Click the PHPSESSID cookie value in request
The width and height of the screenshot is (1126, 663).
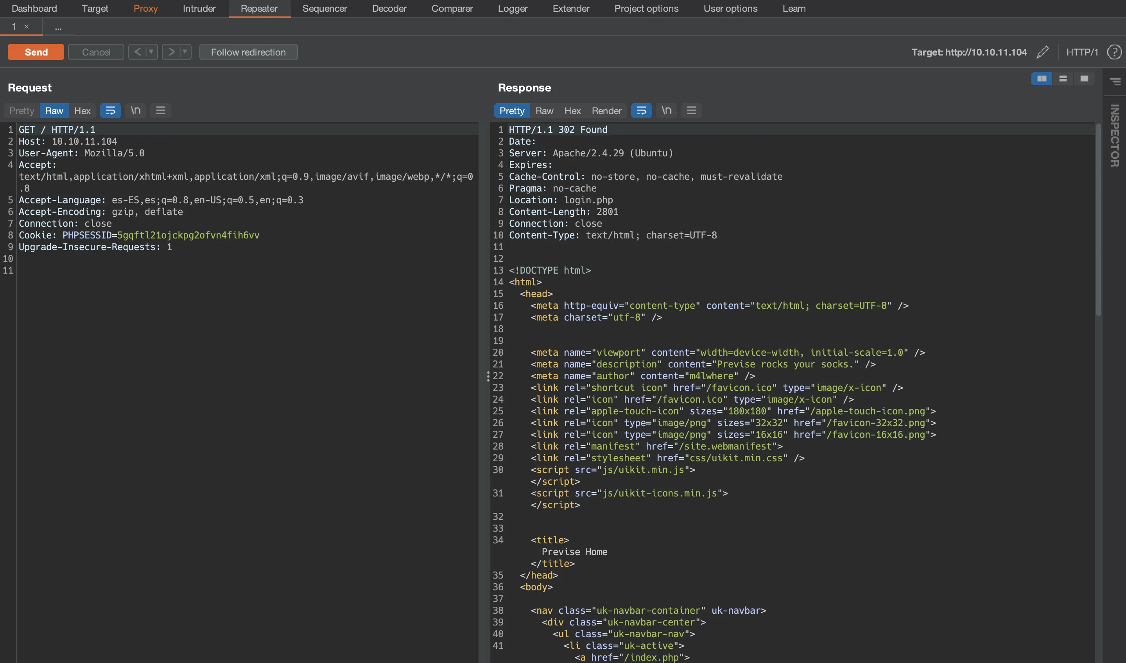tap(188, 235)
